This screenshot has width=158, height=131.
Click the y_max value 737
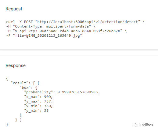pos(47,101)
